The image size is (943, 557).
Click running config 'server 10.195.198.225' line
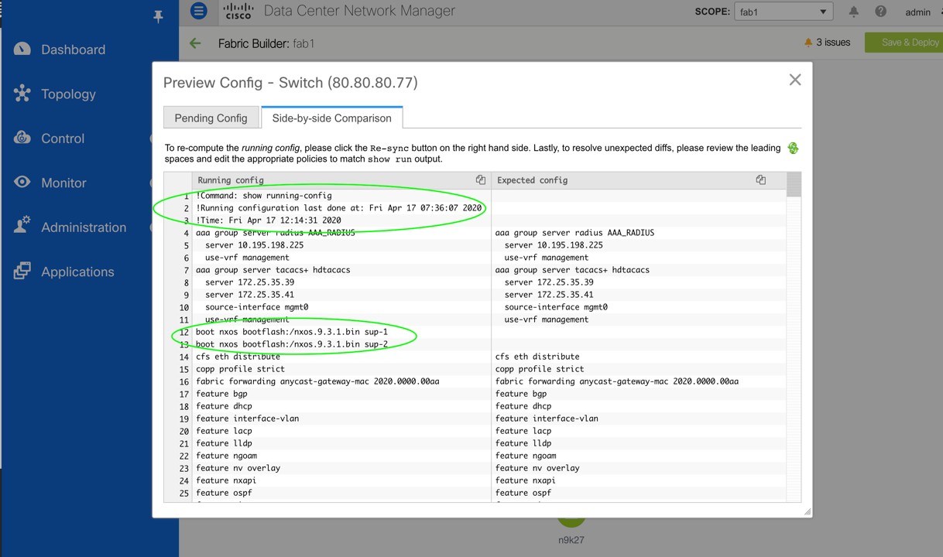coord(254,245)
